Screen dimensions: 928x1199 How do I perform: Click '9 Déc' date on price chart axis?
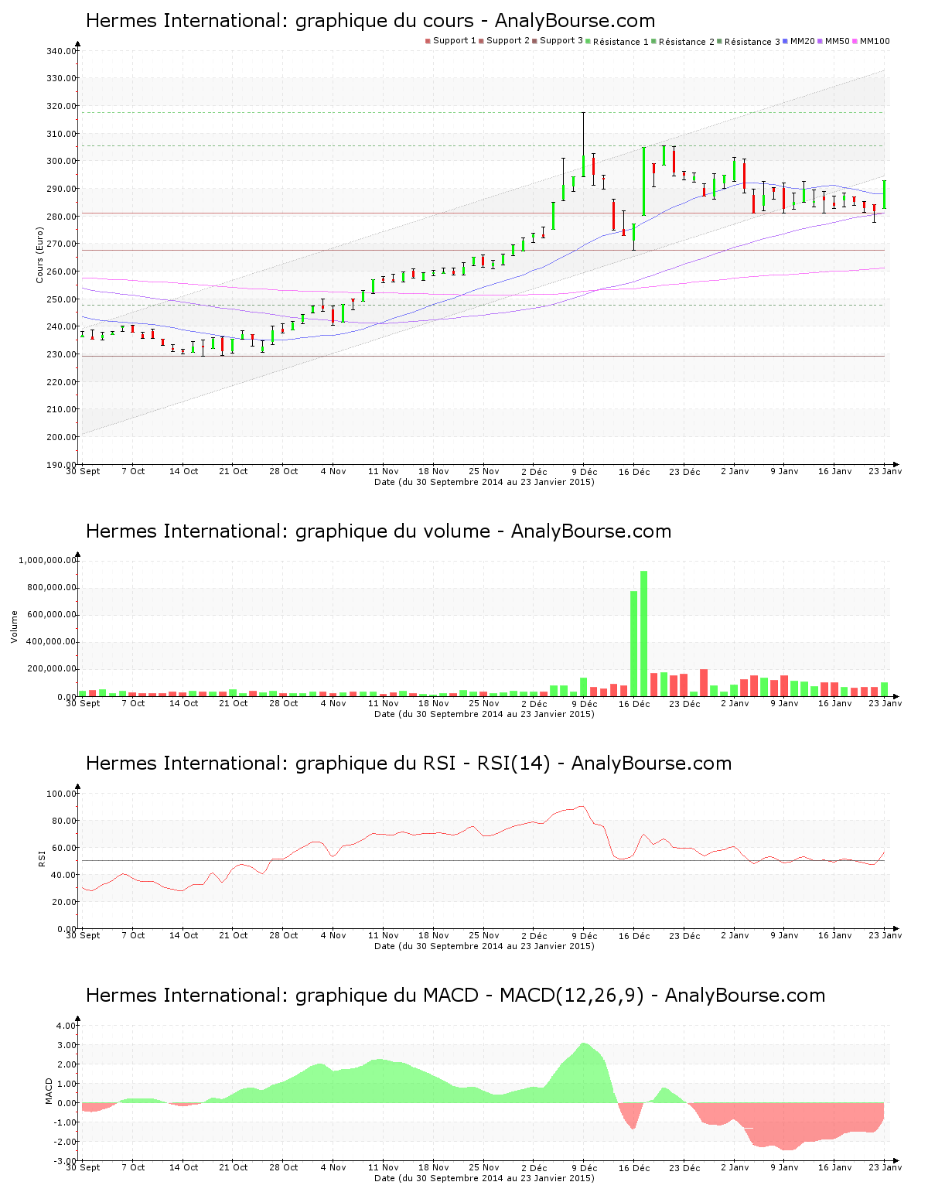(584, 471)
